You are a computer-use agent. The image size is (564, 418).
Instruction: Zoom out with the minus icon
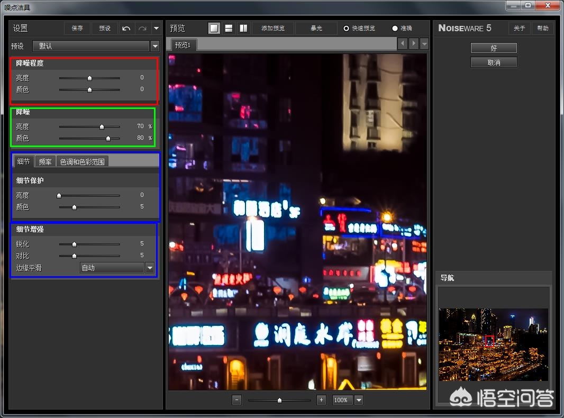(x=236, y=400)
